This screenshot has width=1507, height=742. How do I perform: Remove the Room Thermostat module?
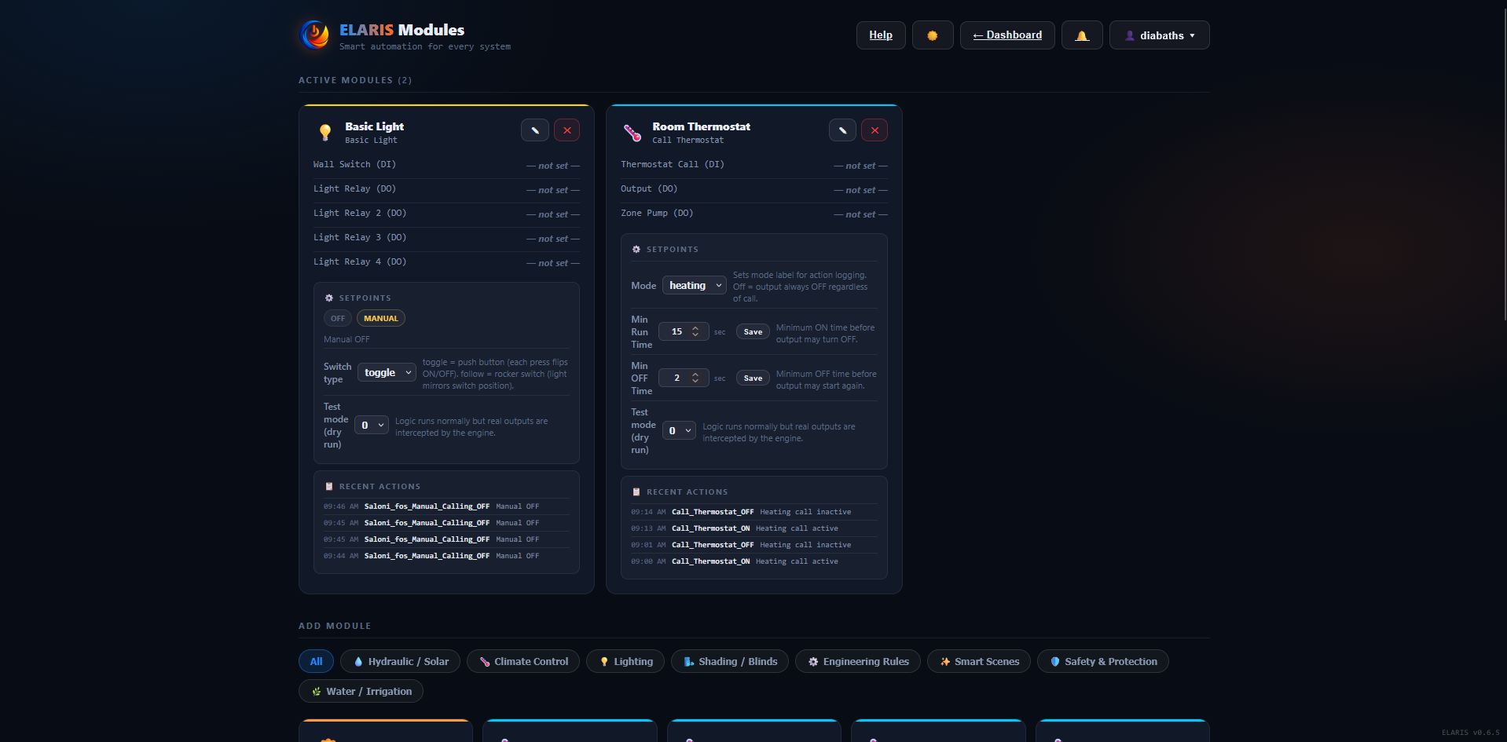[874, 130]
